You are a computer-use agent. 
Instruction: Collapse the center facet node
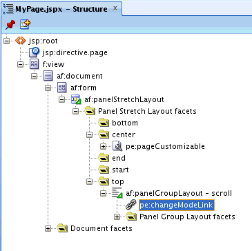pyautogui.click(x=89, y=135)
